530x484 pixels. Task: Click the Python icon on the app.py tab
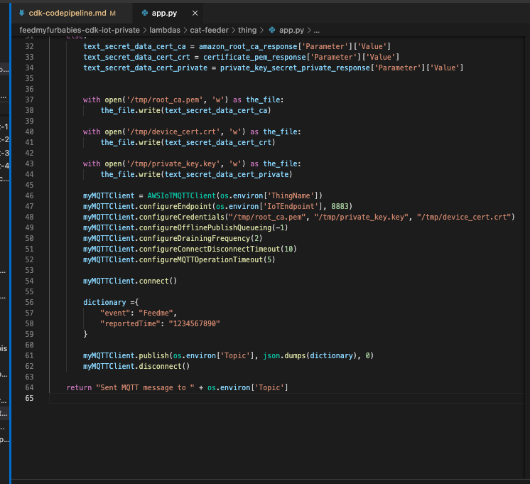145,14
